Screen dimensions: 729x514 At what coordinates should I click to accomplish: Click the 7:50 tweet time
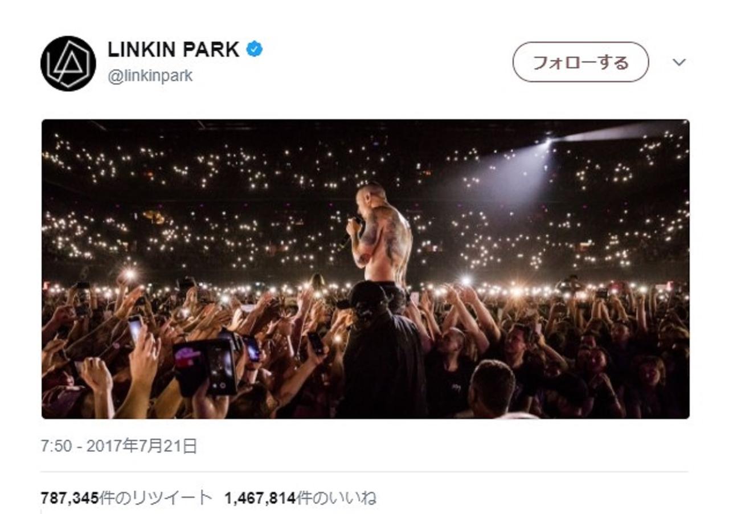click(x=56, y=446)
